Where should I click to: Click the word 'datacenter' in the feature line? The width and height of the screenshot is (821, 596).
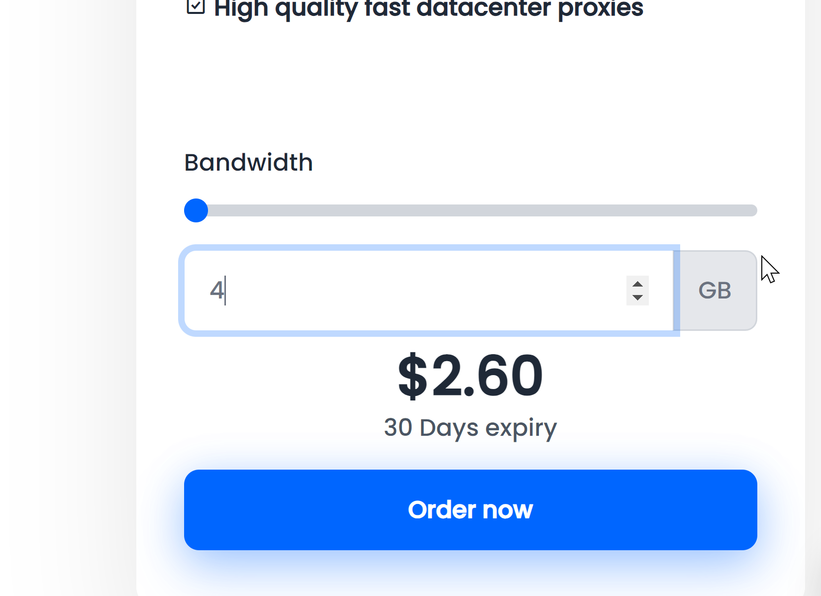pyautogui.click(x=483, y=8)
